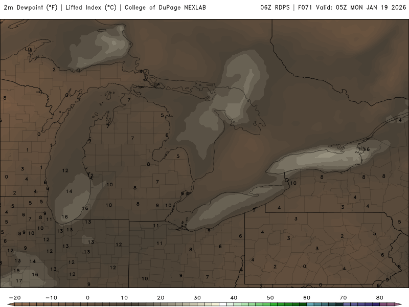Click the 'Valid: 05Z MON JAN 19 2026' text
This screenshot has width=409, height=307.
361,8
